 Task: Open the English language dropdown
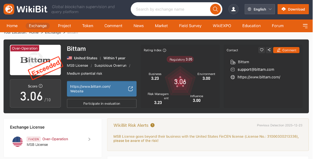point(260,9)
